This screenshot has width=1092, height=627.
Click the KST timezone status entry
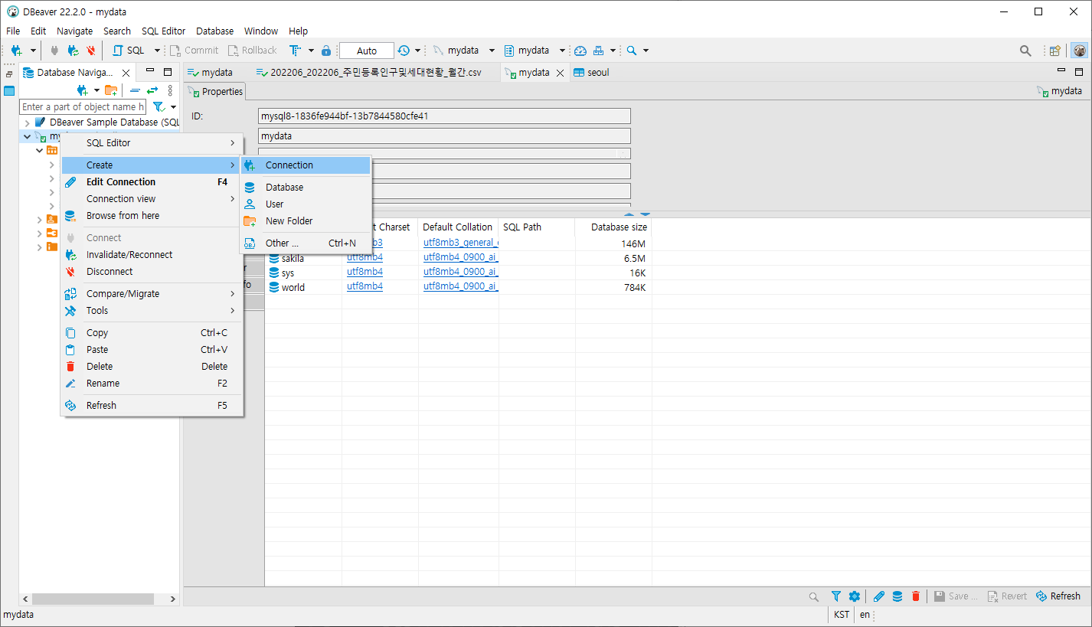[841, 615]
